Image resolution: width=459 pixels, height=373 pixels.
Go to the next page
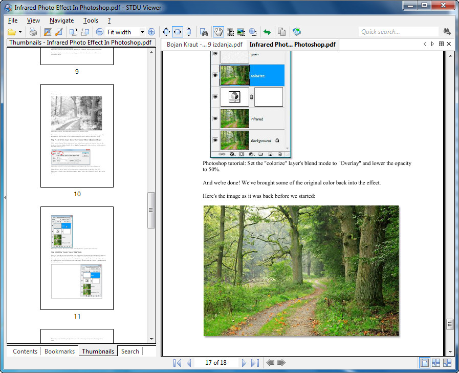(x=244, y=363)
